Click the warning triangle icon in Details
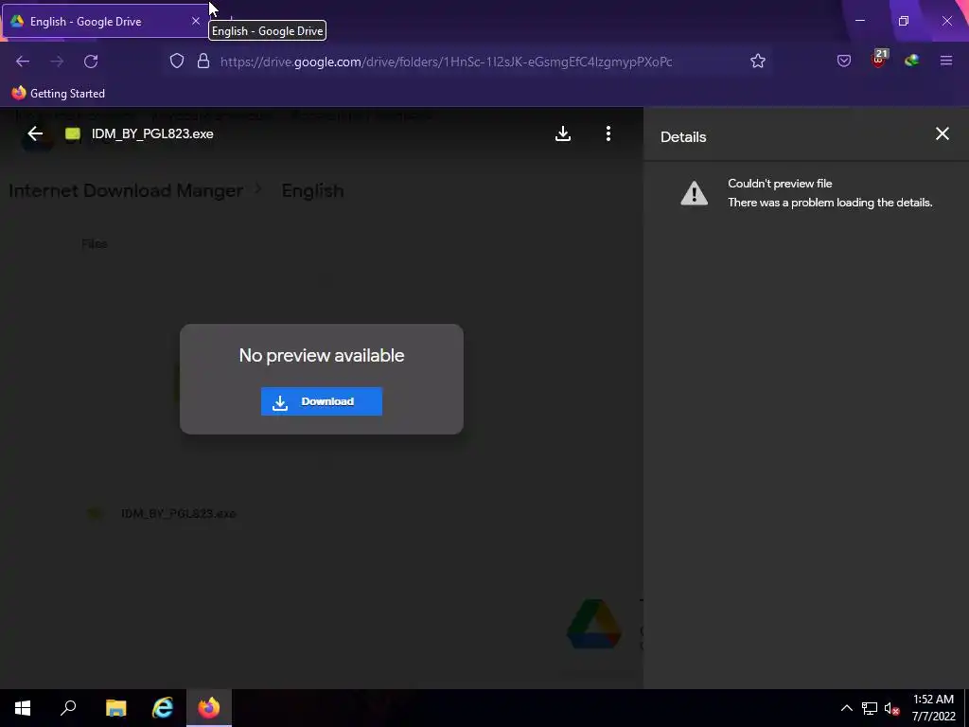Screen dimensions: 969x727 pos(694,193)
